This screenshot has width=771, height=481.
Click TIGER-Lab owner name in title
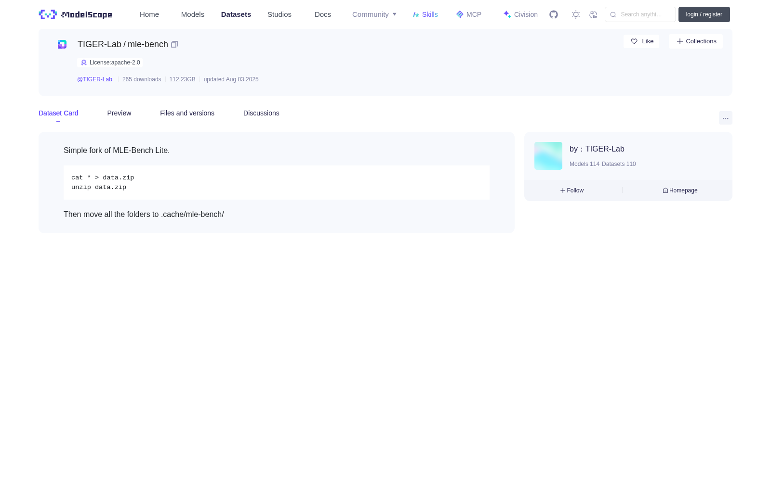coord(99,44)
